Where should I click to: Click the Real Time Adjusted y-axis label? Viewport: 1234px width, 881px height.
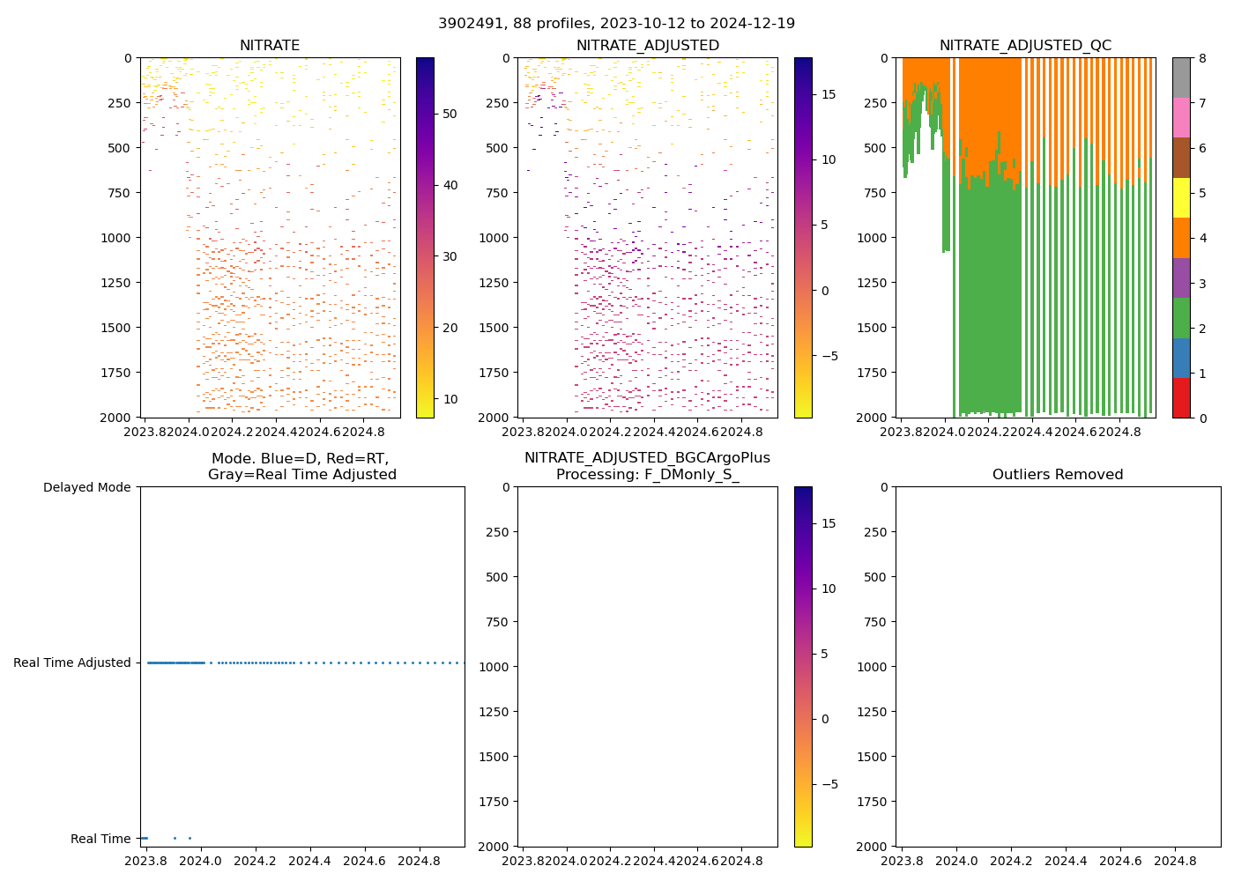[72, 663]
